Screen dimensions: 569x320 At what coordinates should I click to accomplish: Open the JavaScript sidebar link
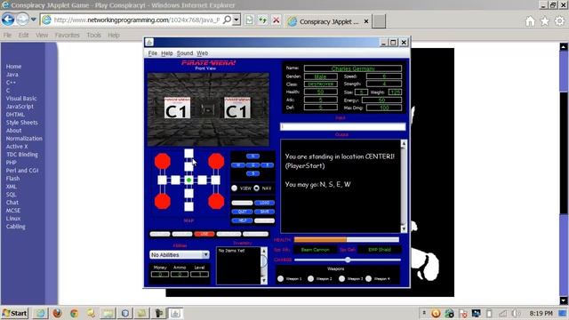click(x=20, y=107)
